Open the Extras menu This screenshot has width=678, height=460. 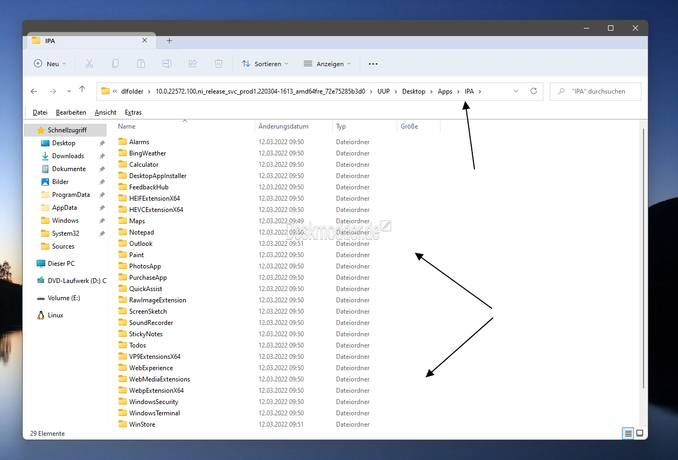[x=133, y=112]
